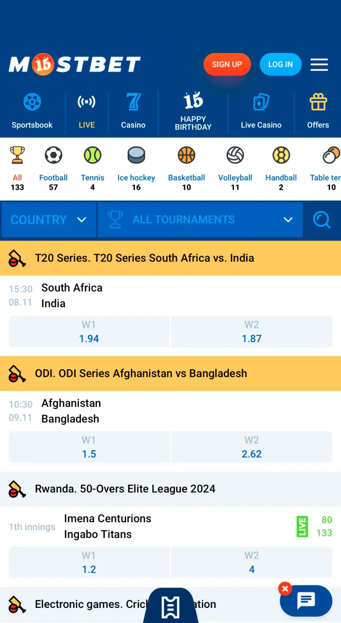
Task: Dismiss the chat popup with the X
Action: [x=285, y=588]
